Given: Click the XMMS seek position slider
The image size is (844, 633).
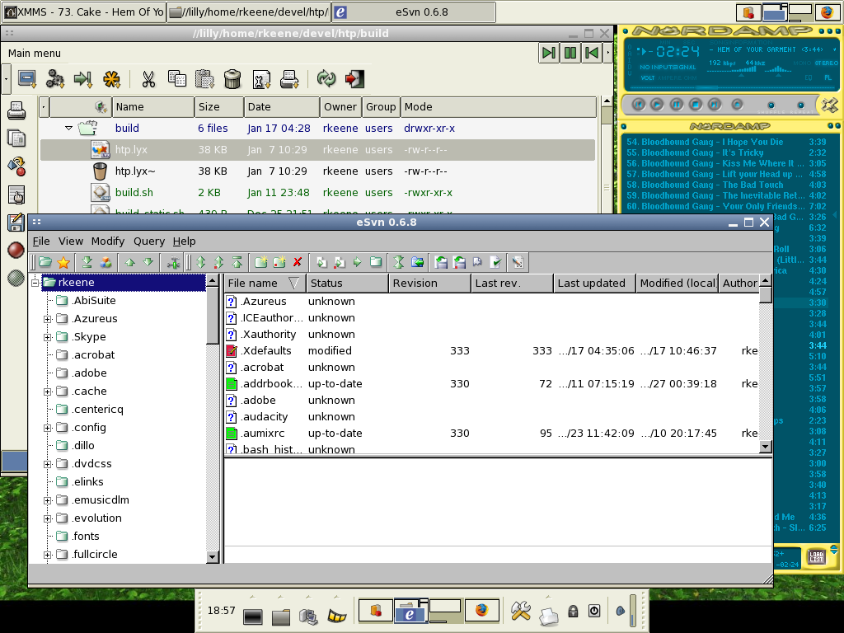Looking at the screenshot, I should 706,87.
